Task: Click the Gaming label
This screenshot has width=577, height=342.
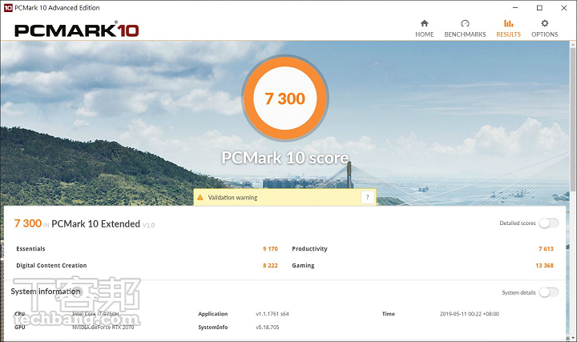Action: 303,265
